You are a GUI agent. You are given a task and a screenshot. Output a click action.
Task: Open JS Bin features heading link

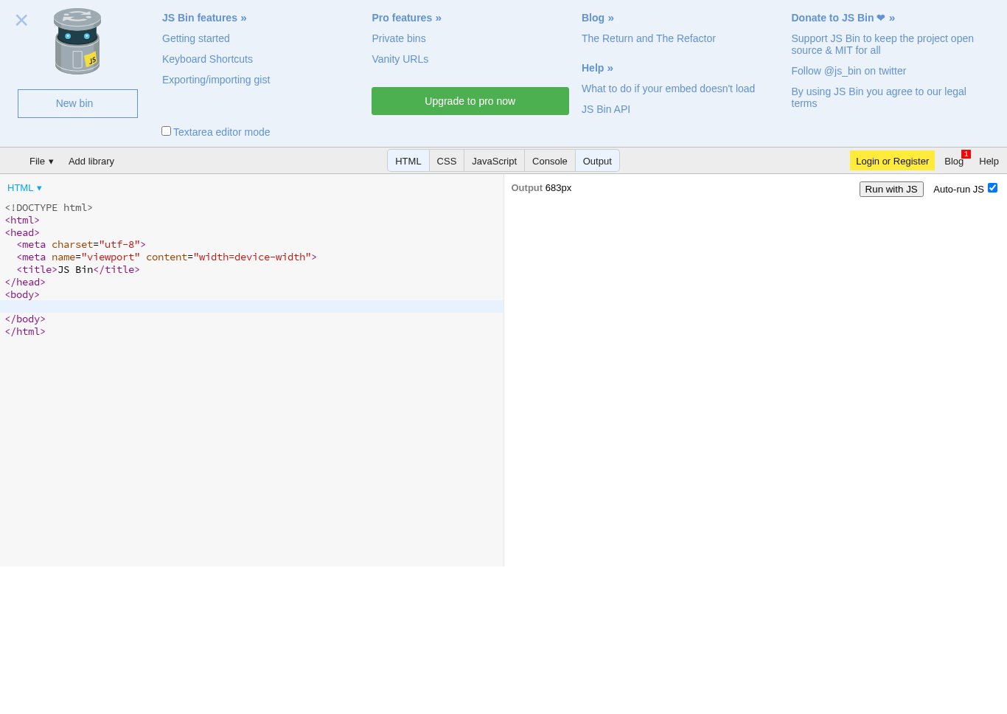pyautogui.click(x=204, y=18)
